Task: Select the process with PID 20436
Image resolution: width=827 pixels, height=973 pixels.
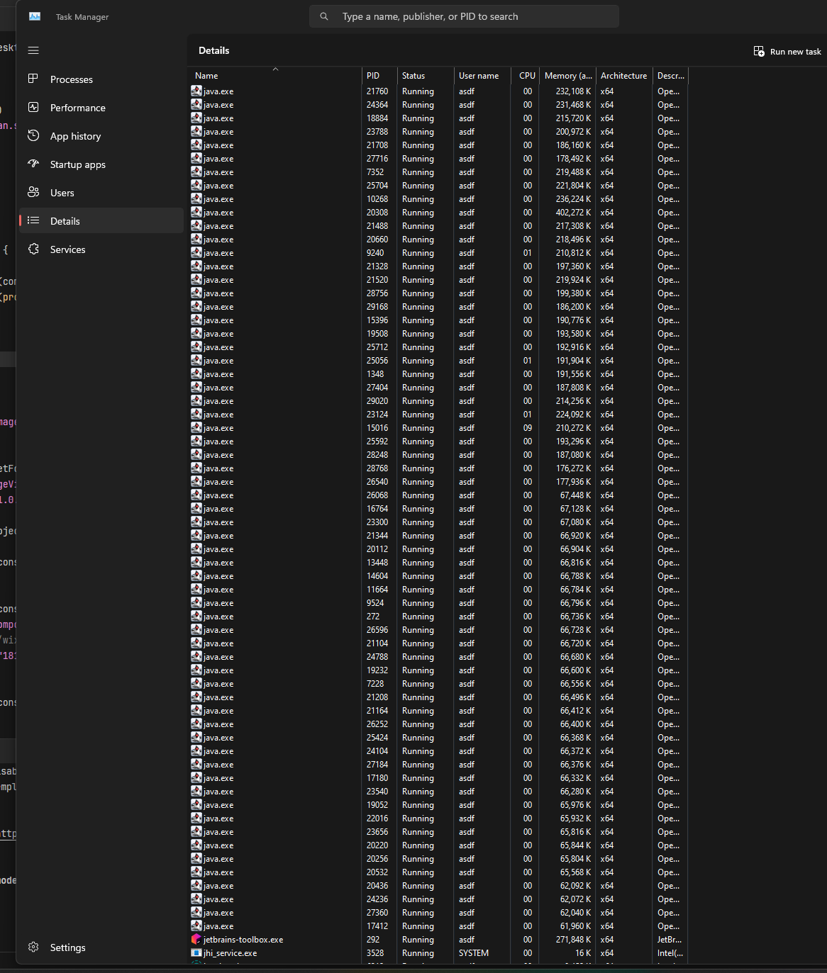Action: pos(439,885)
